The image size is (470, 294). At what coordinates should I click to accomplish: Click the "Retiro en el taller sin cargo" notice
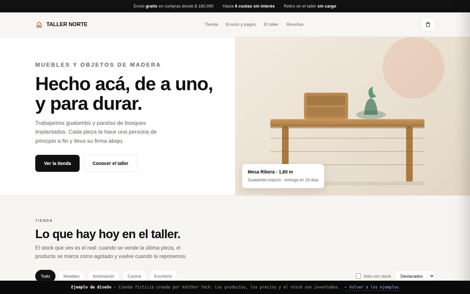(310, 6)
